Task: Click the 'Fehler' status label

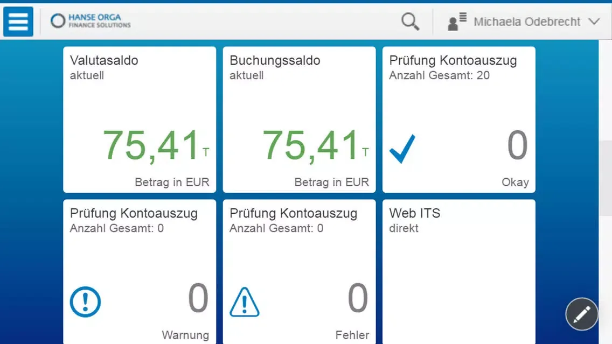Action: click(x=352, y=335)
